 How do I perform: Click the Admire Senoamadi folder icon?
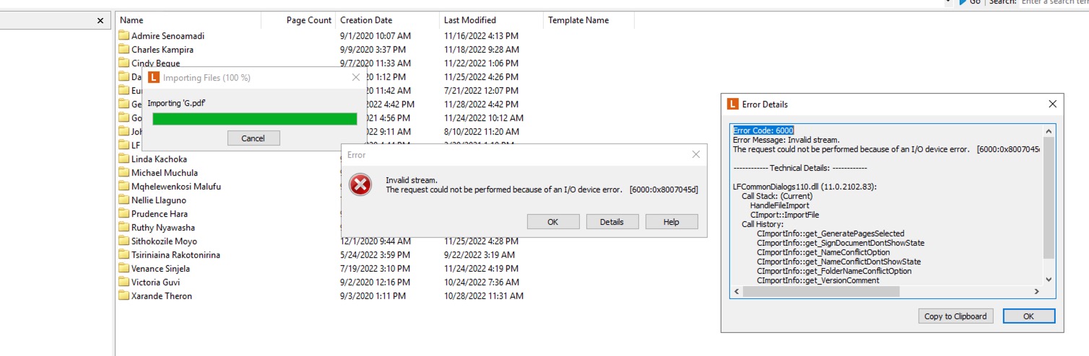click(123, 36)
